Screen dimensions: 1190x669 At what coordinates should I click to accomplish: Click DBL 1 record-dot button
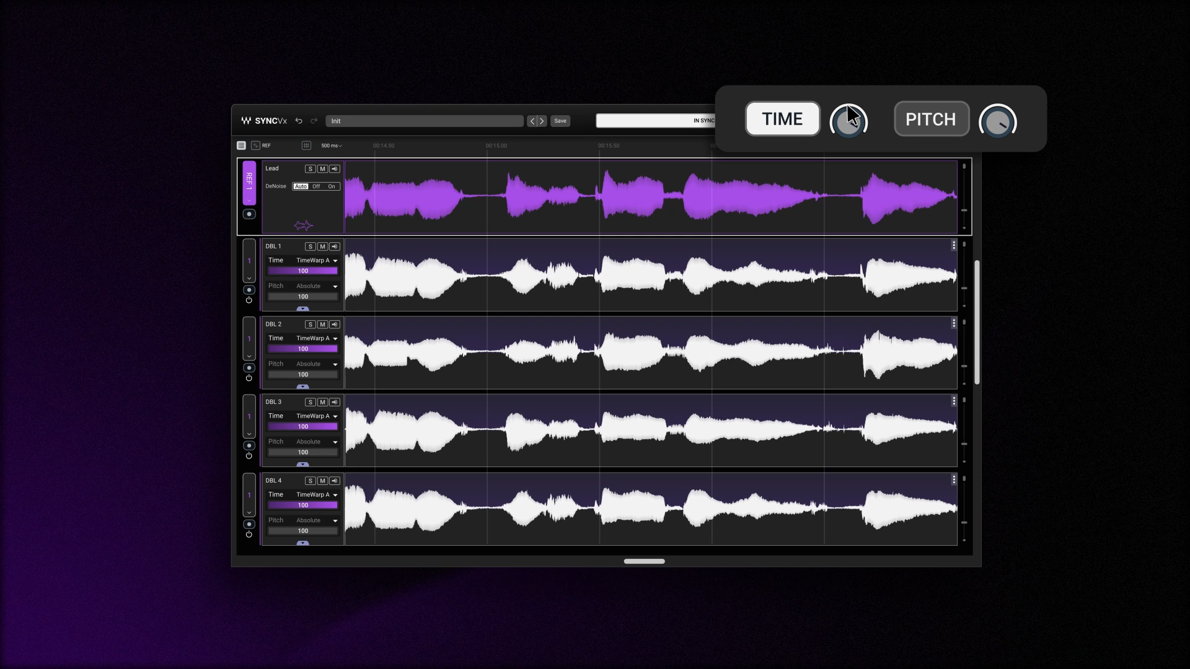pyautogui.click(x=249, y=290)
